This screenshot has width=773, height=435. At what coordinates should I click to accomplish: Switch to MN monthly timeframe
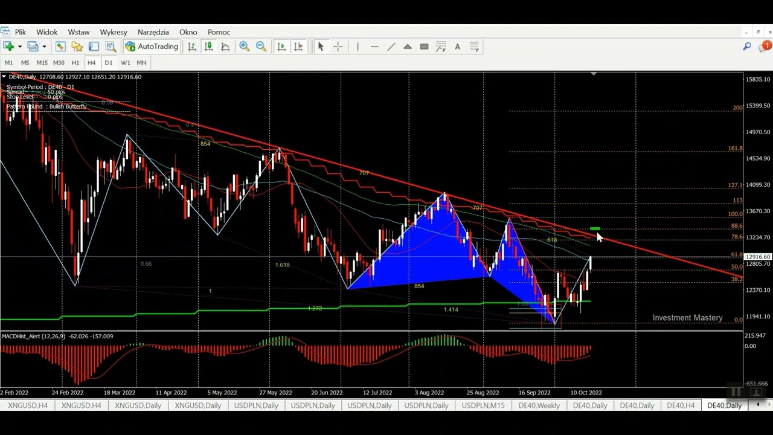pyautogui.click(x=141, y=63)
